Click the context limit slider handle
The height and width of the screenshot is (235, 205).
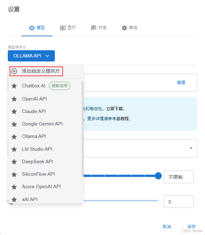coord(158,176)
